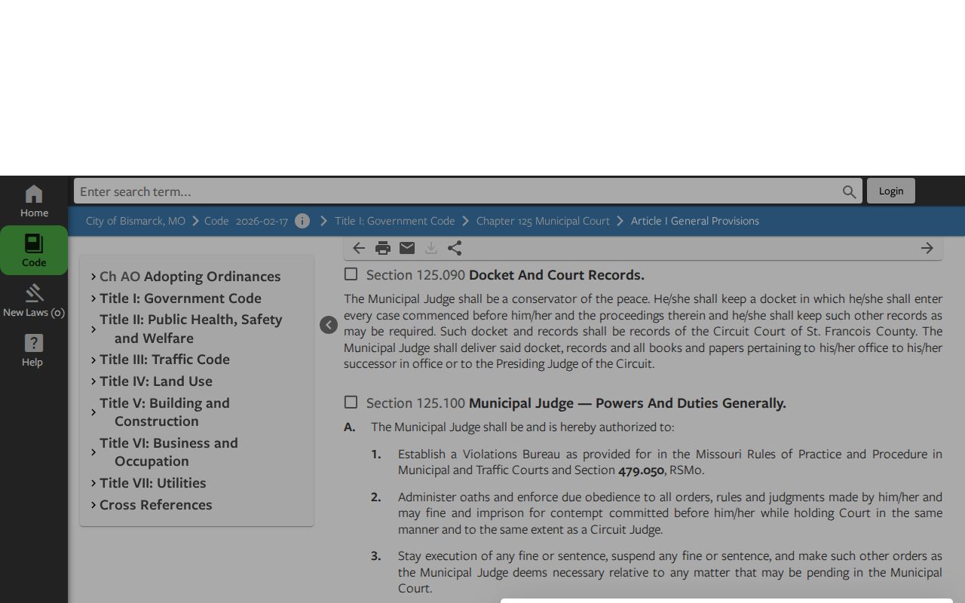Image resolution: width=965 pixels, height=603 pixels.
Task: Expand Title V: Building and Construction chevron
Action: 93,412
